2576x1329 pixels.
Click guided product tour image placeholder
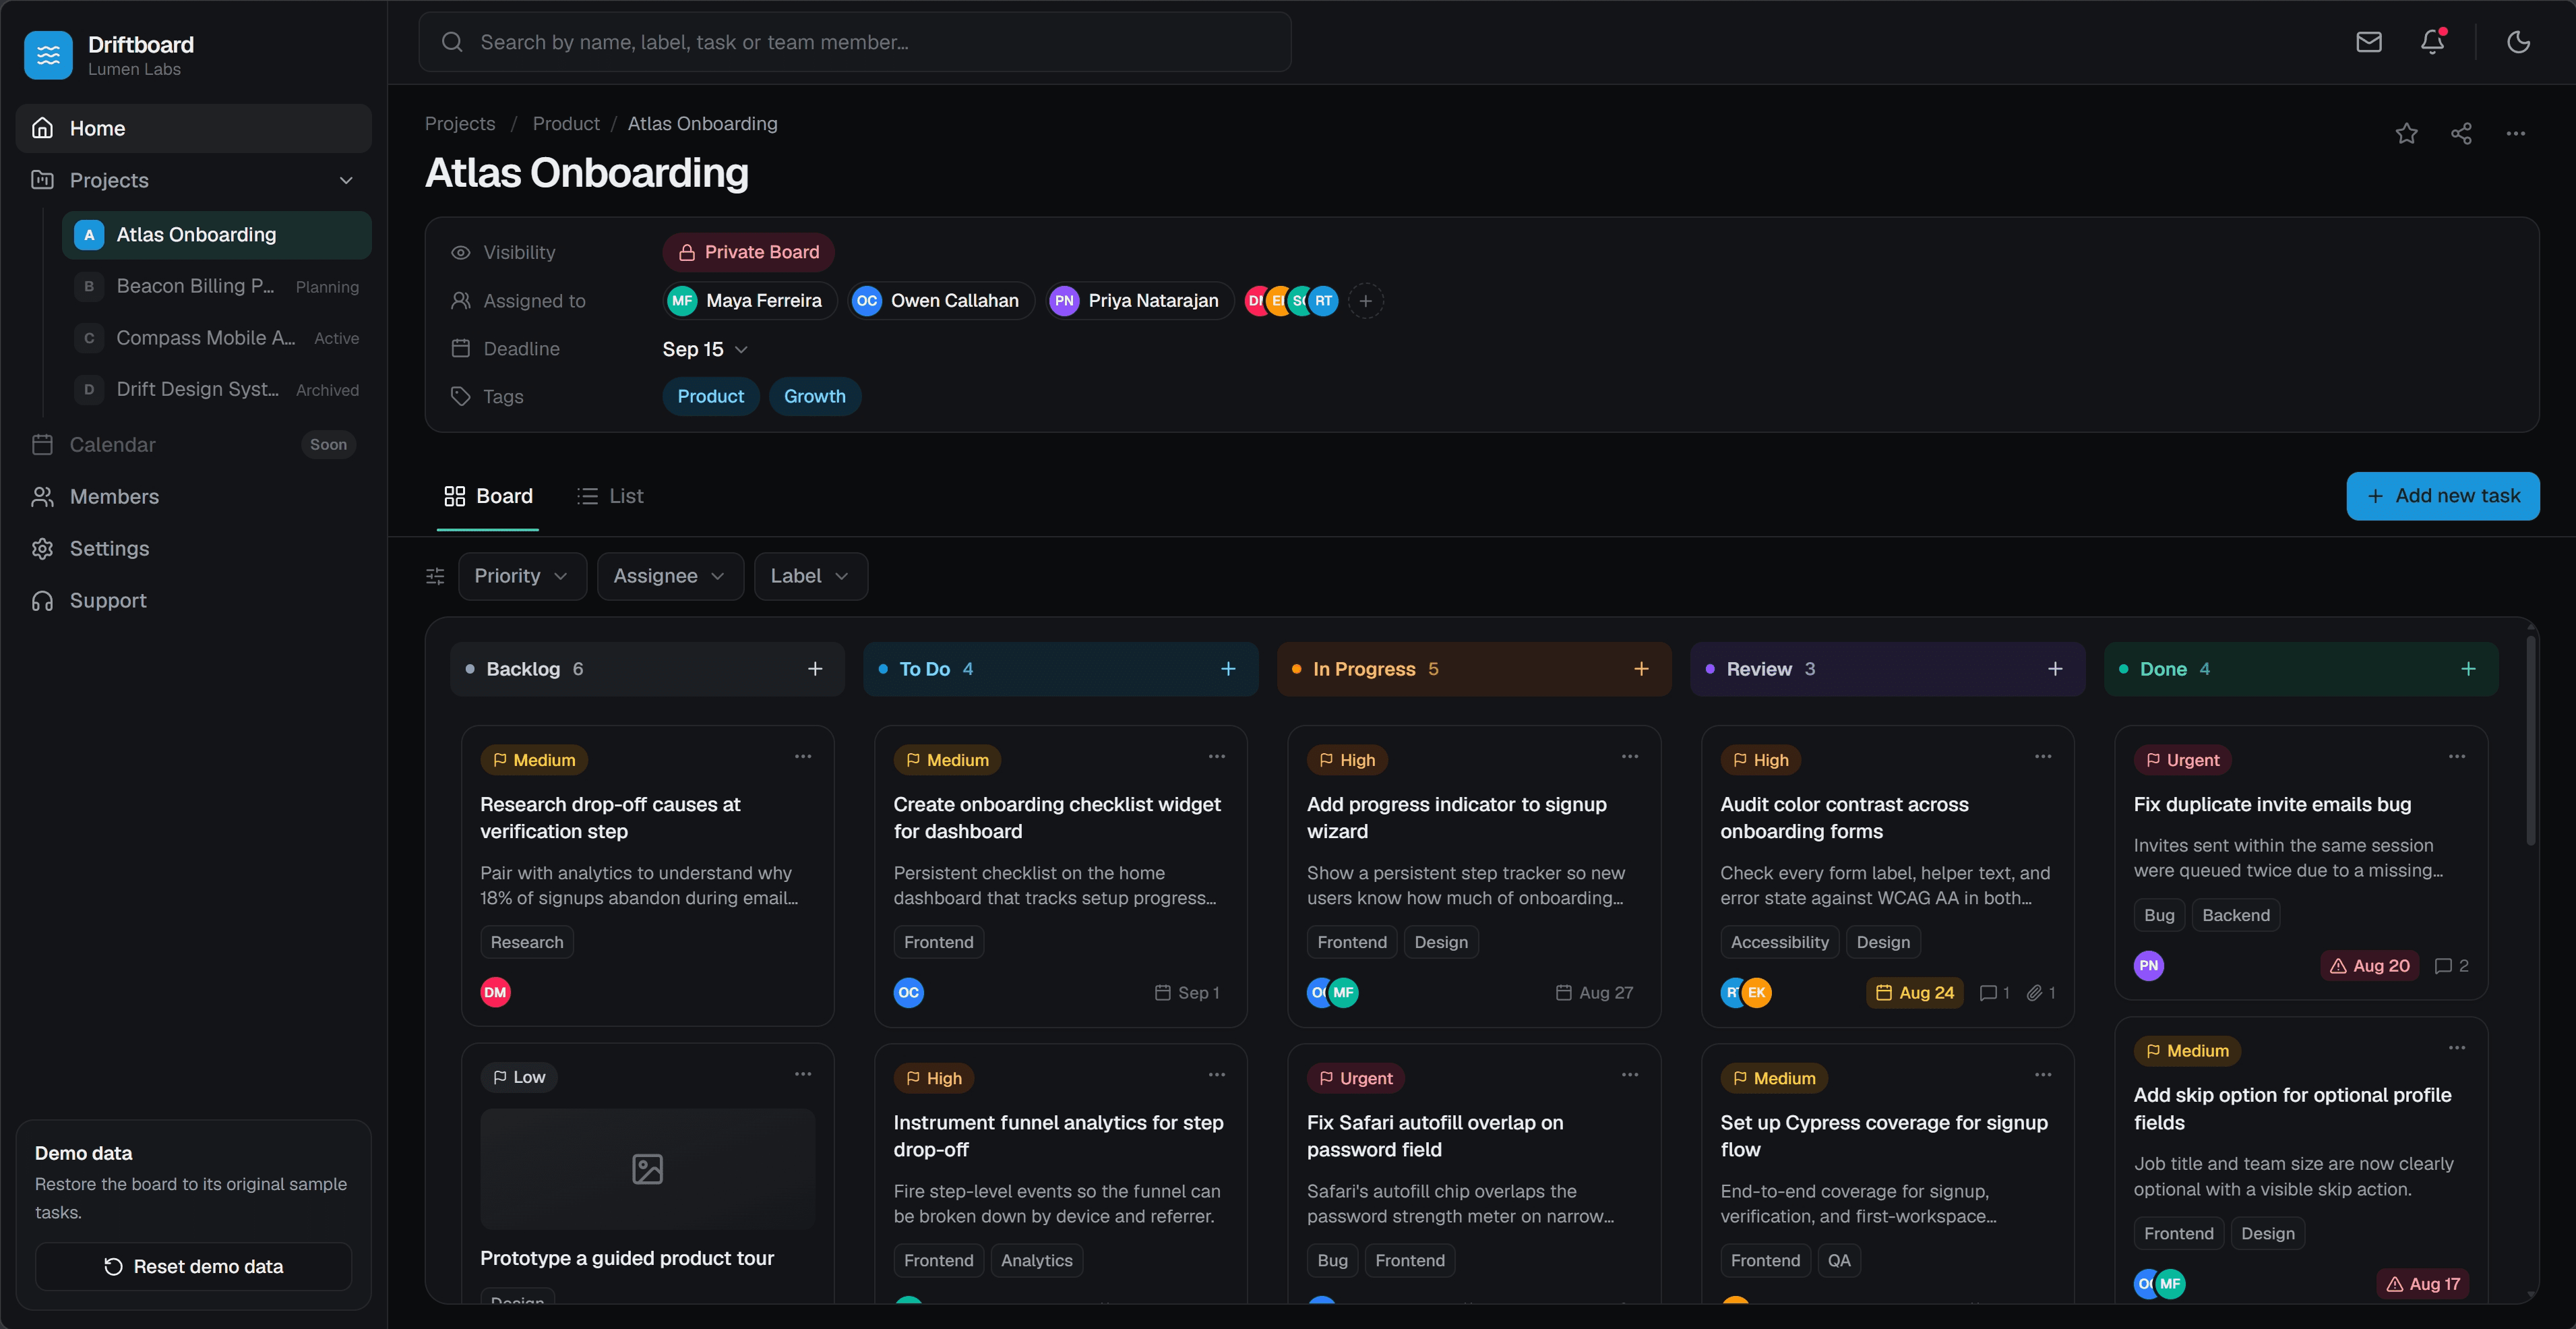647,1169
